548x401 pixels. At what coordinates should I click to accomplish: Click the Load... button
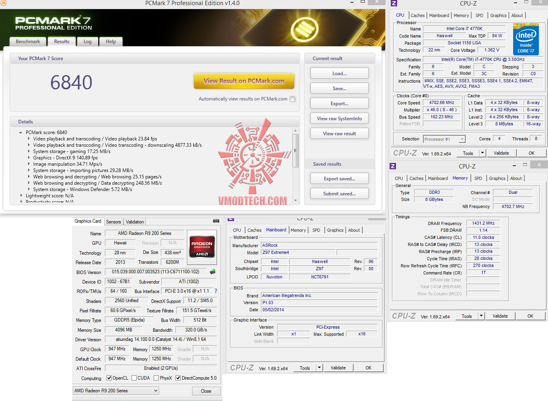click(x=339, y=74)
